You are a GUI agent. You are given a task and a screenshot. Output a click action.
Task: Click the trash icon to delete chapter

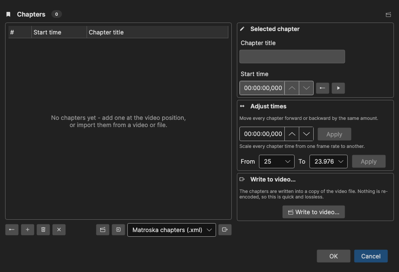(43, 230)
